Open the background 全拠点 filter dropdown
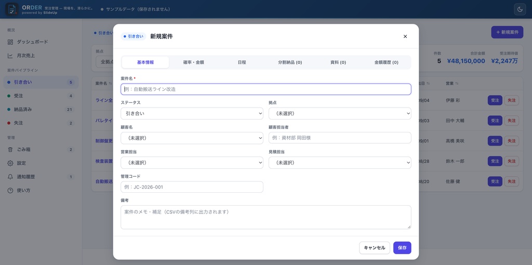 click(104, 62)
